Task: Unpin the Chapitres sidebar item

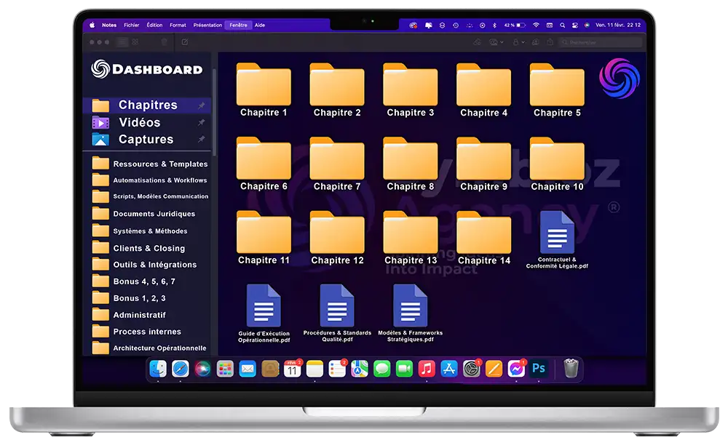Action: pos(202,105)
